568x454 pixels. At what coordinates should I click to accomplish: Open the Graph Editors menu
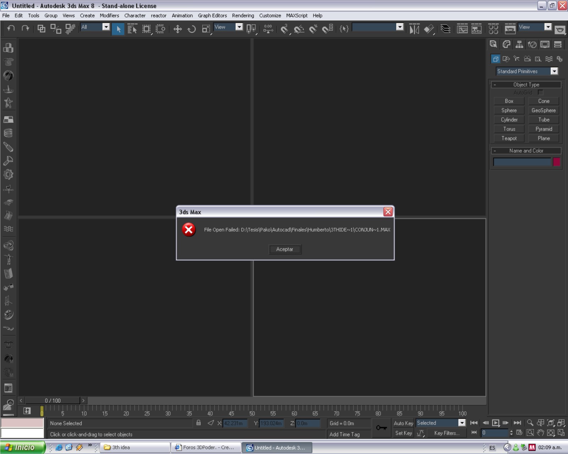[x=212, y=16]
